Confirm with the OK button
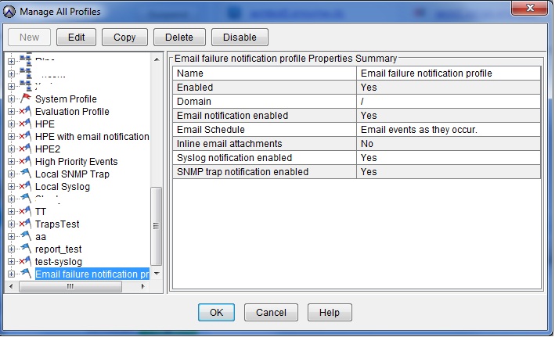This screenshot has width=555, height=337. [x=216, y=312]
